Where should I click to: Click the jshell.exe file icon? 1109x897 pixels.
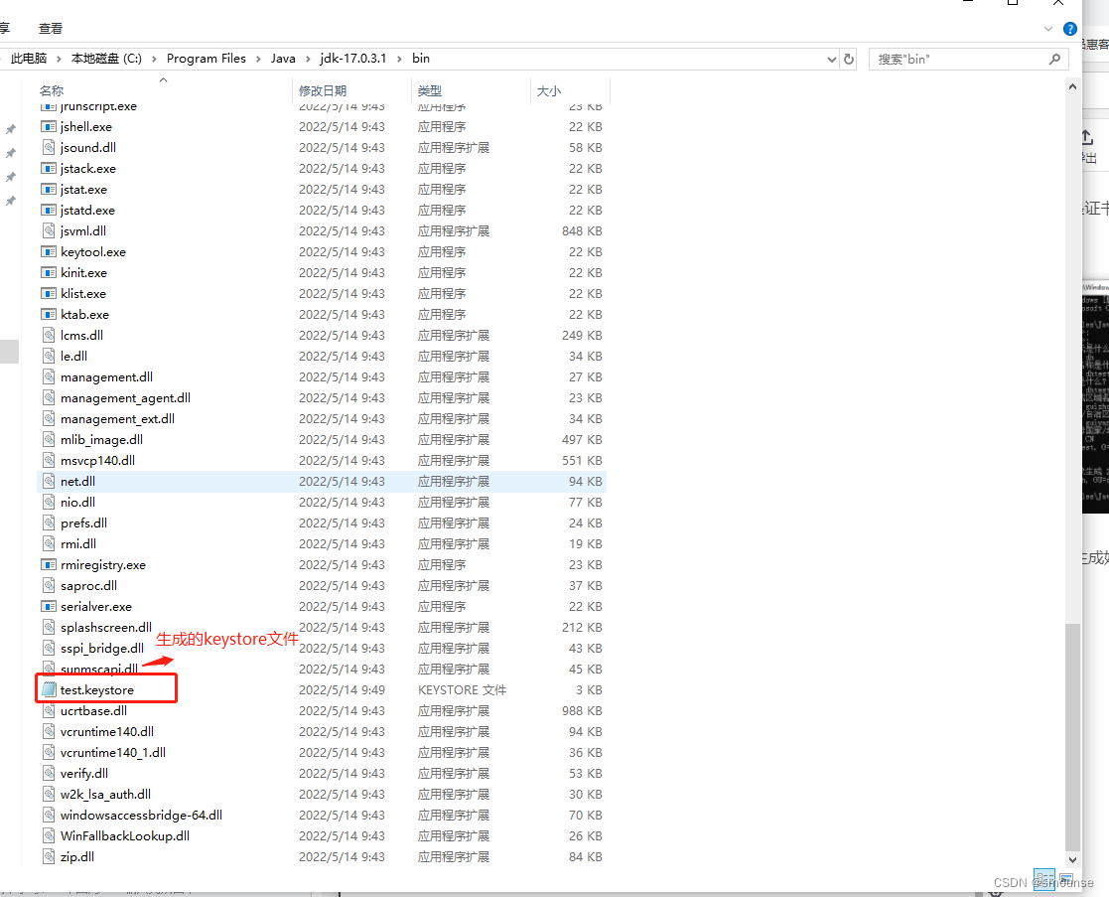tap(48, 126)
